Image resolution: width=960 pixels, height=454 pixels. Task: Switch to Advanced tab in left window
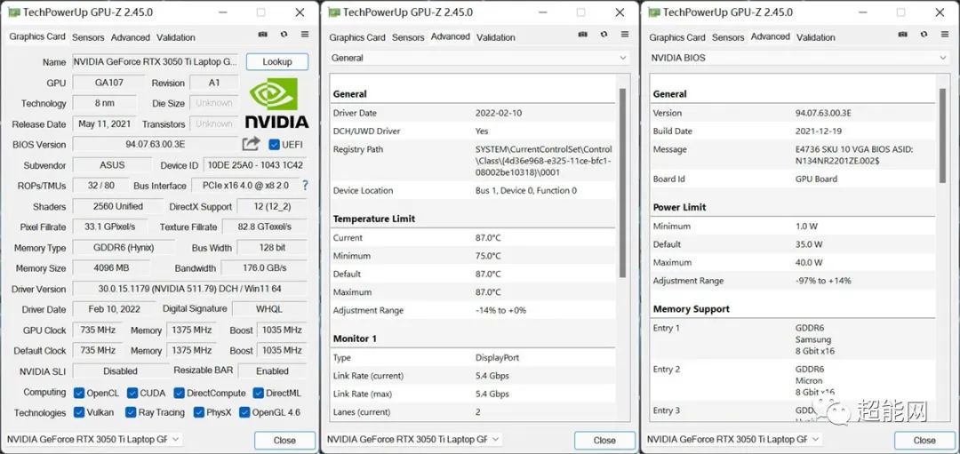tap(131, 37)
